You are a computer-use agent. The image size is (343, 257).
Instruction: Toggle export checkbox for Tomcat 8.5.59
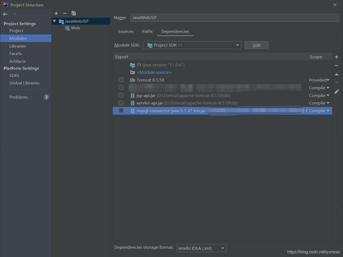[121, 80]
